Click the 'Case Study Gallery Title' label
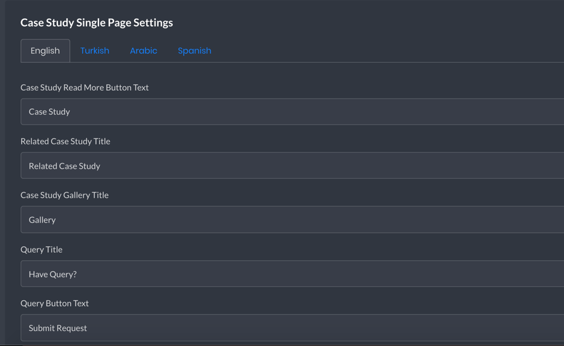Viewport: 564px width, 346px height. pyautogui.click(x=65, y=195)
